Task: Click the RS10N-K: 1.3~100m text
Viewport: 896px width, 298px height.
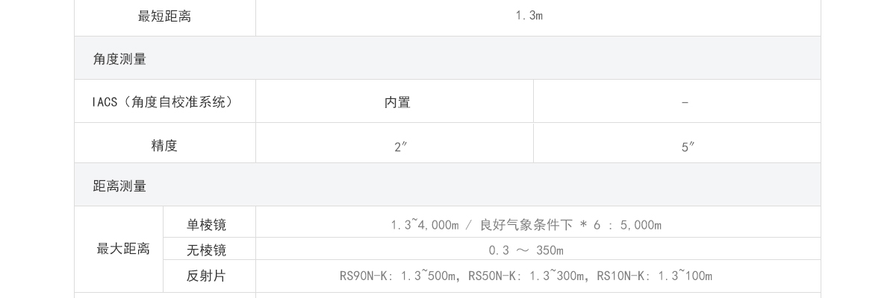Action: tap(655, 276)
